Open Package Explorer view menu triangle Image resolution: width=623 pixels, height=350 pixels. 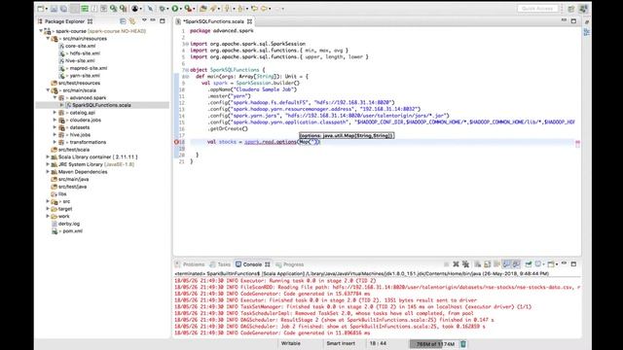144,20
